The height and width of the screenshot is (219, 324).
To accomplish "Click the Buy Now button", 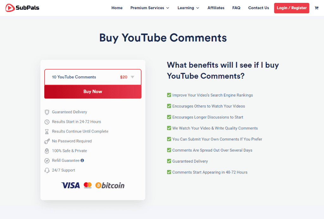I will point(93,91).
